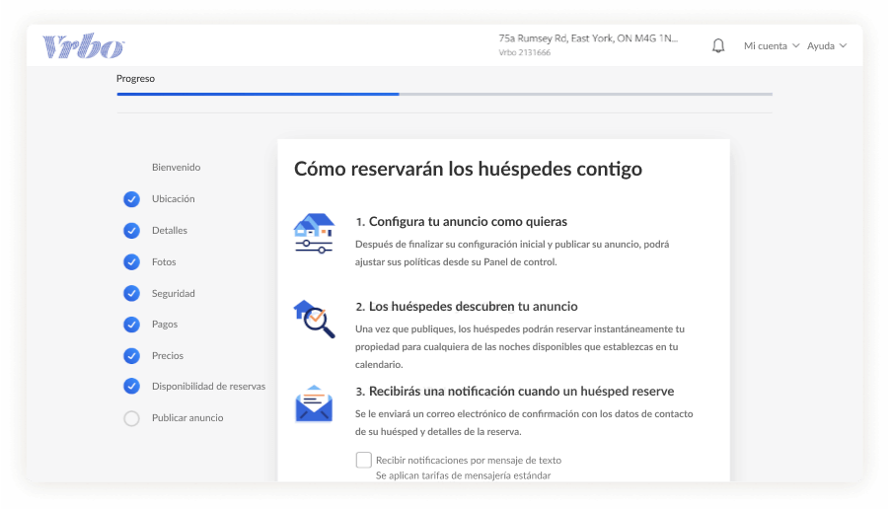The height and width of the screenshot is (509, 889).
Task: Click heading Cómo reservarán los huéspedes contigo
Action: click(x=468, y=169)
